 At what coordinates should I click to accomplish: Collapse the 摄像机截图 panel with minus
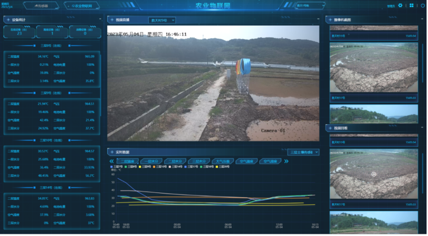422,19
